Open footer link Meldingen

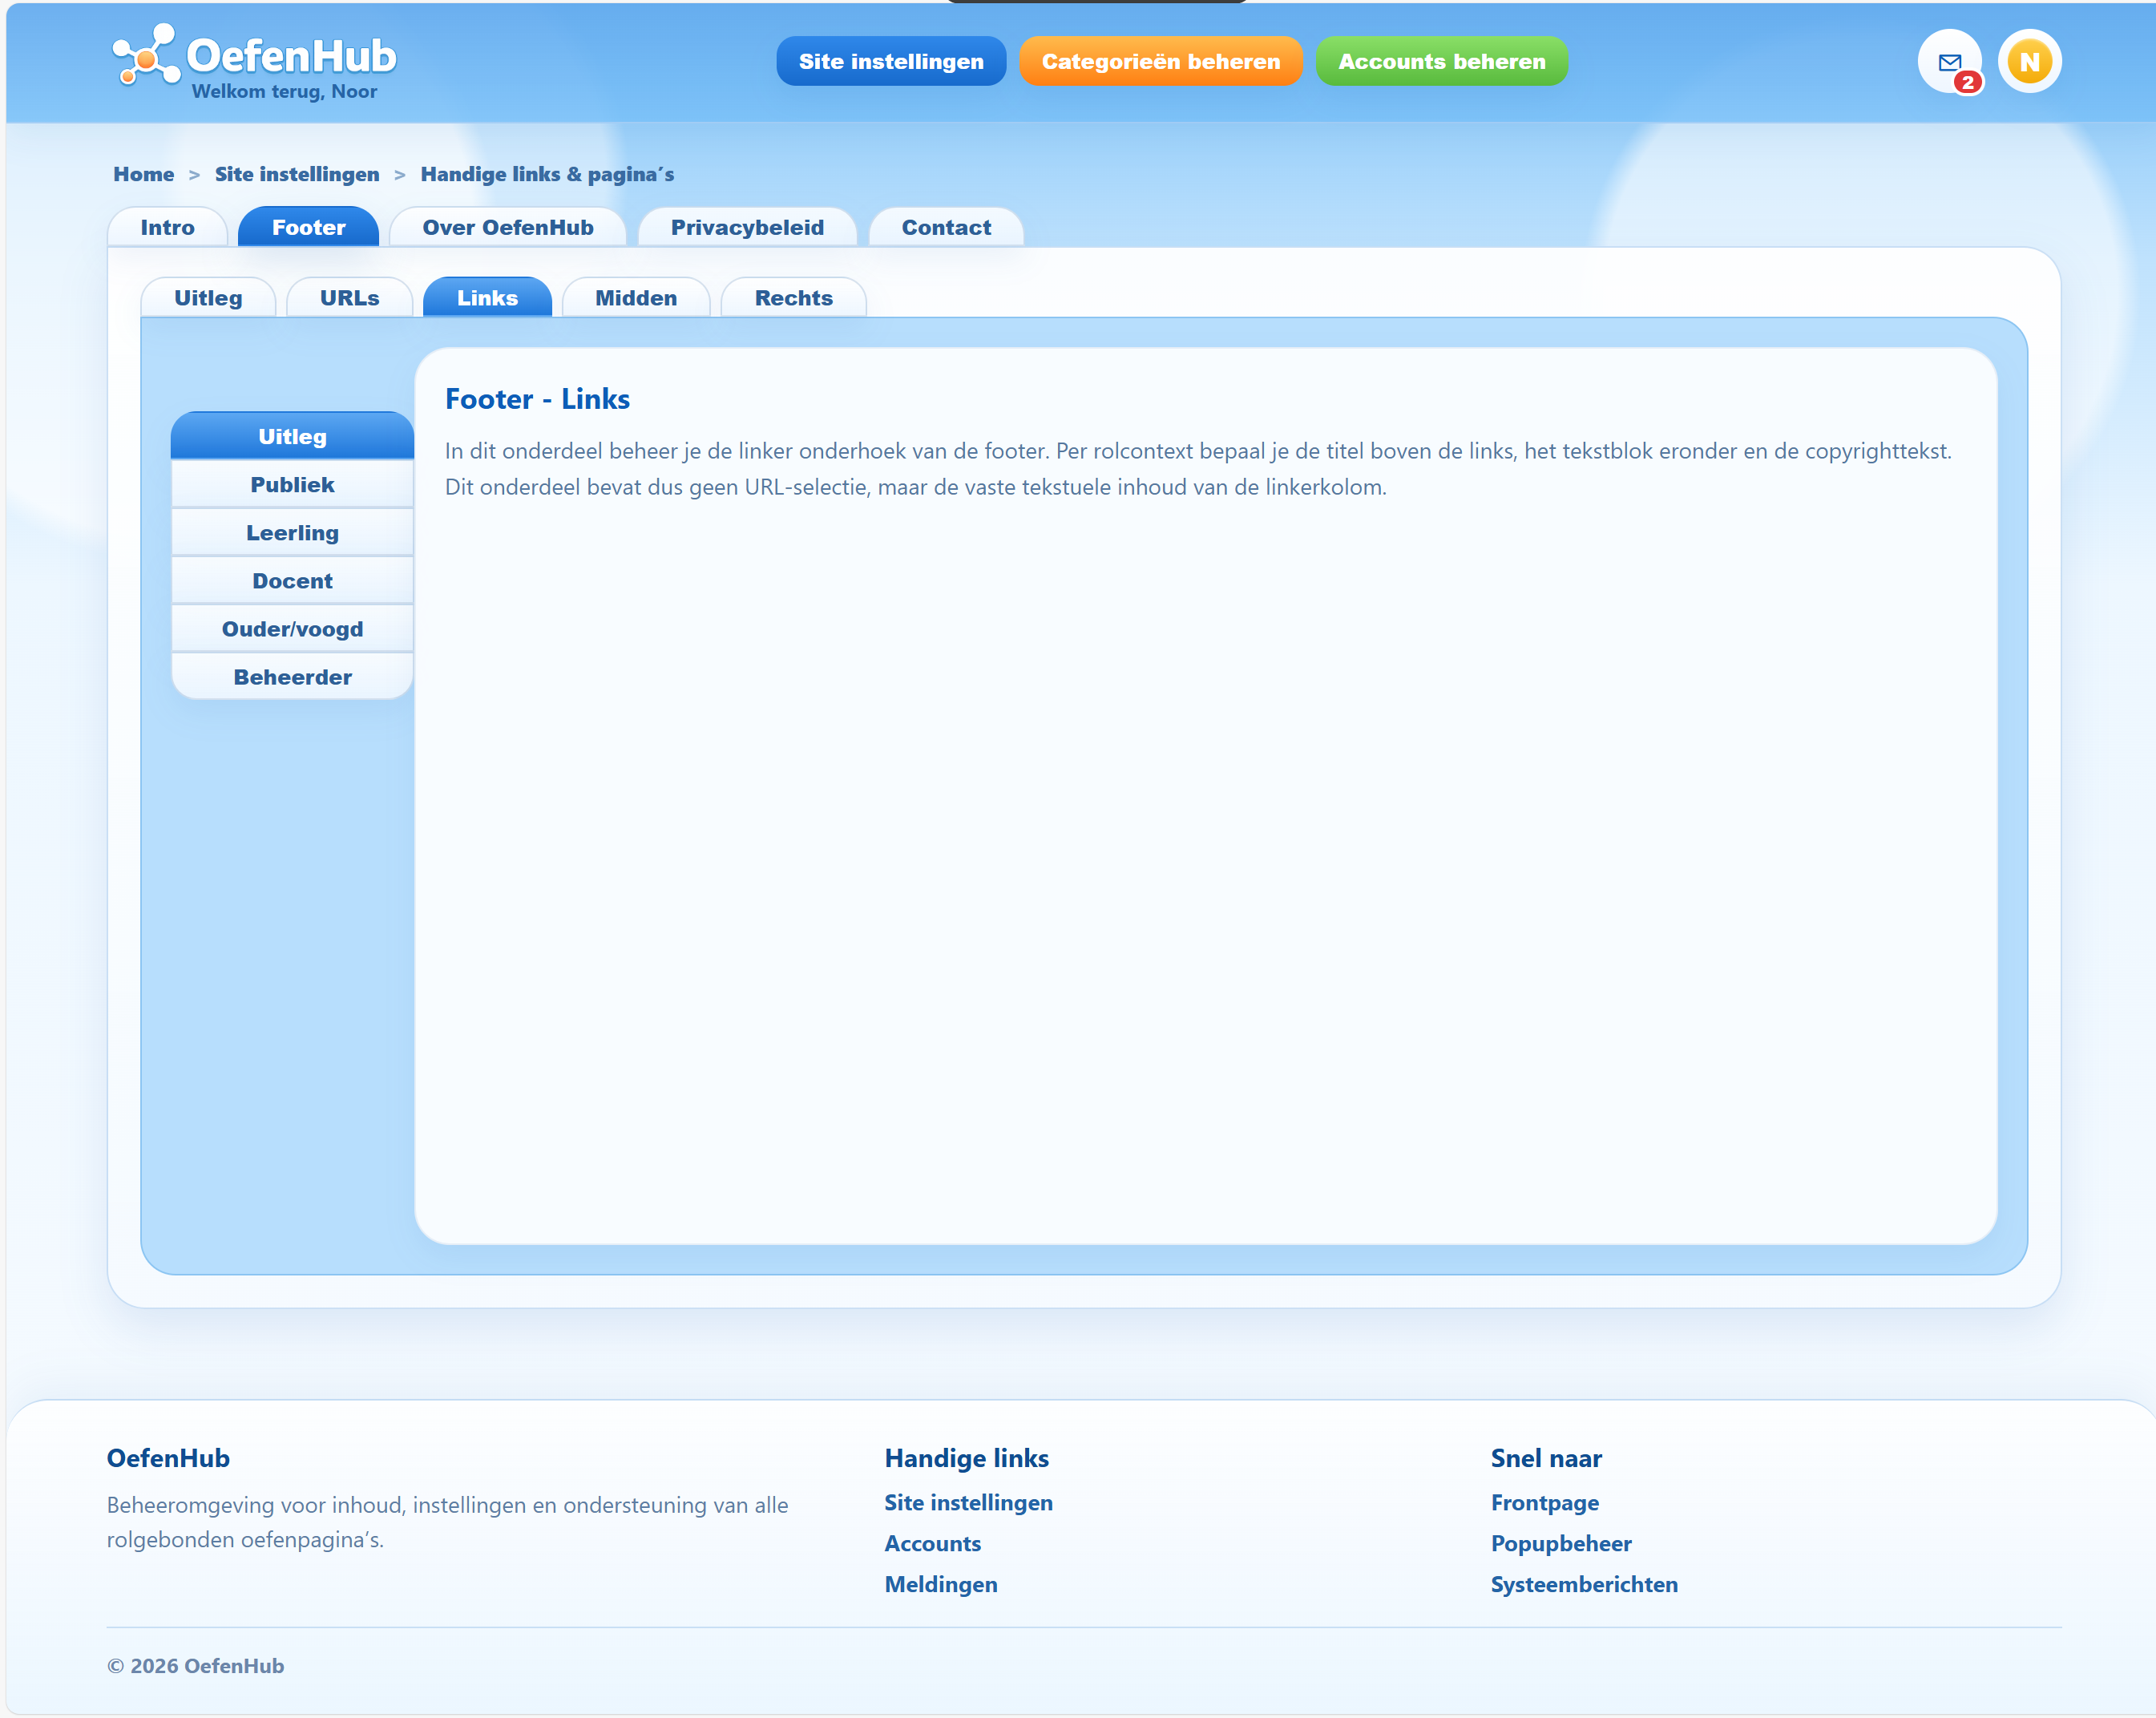click(940, 1584)
